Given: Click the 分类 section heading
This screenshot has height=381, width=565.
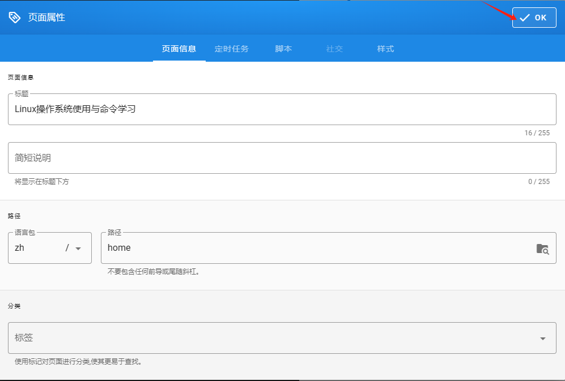Looking at the screenshot, I should 14,306.
